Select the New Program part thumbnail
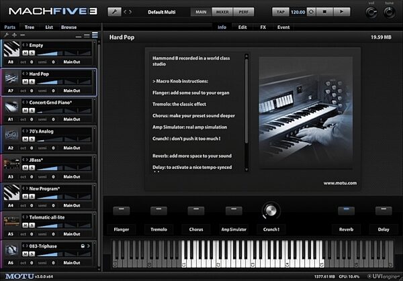The height and width of the screenshot is (281, 403). (x=11, y=192)
